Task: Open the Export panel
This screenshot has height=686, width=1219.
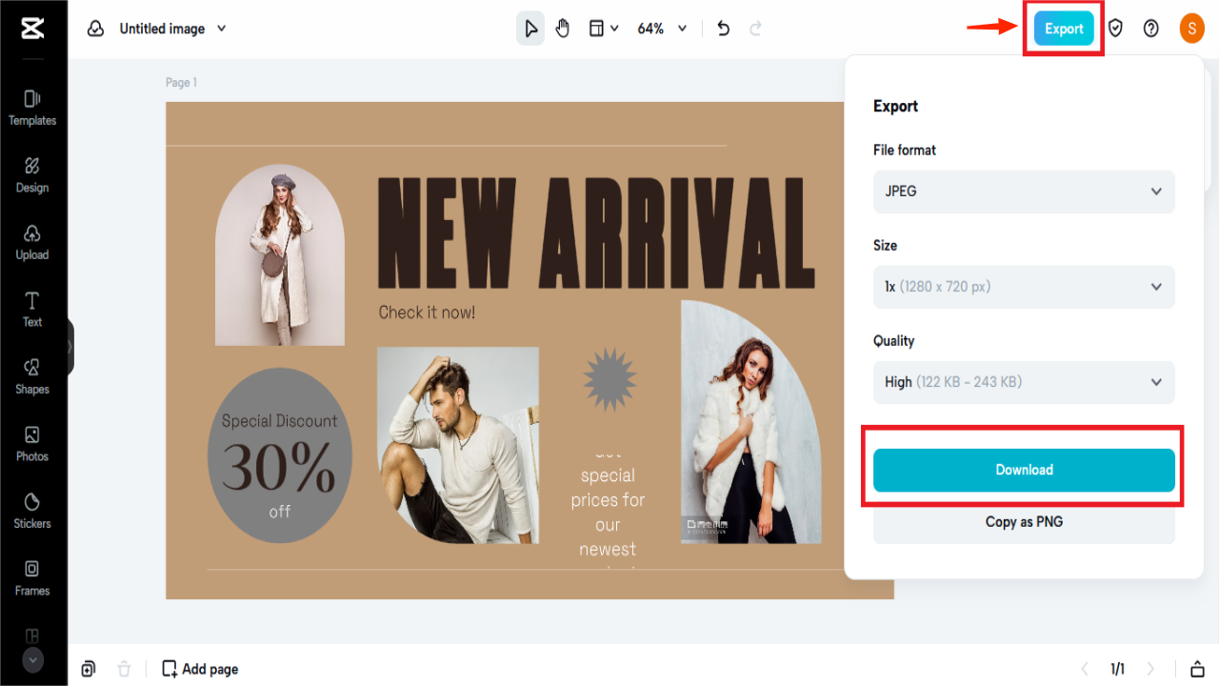Action: tap(1063, 29)
